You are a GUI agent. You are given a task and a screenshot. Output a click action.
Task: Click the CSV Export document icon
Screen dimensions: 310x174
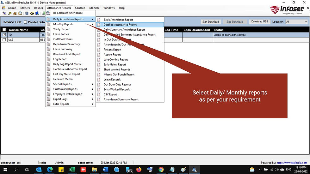(x=99, y=94)
